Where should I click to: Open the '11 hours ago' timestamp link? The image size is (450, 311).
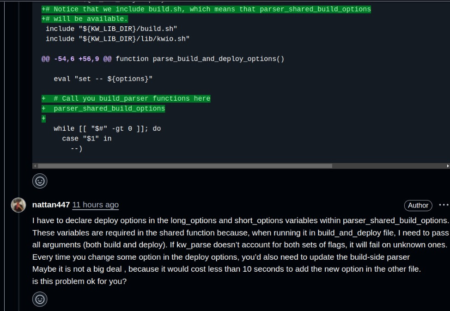click(x=95, y=205)
